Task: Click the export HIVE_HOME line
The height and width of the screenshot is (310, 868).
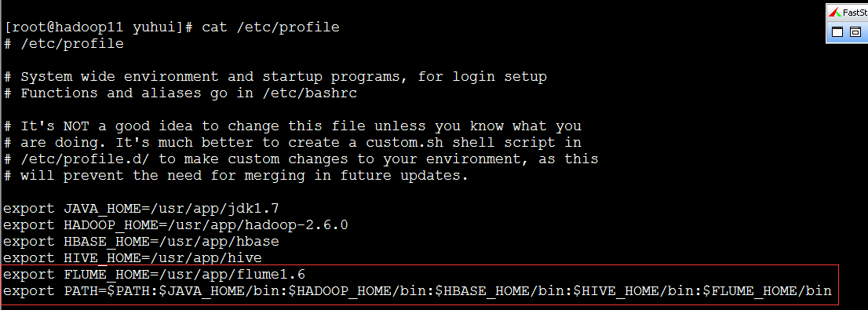Action: coord(133,258)
